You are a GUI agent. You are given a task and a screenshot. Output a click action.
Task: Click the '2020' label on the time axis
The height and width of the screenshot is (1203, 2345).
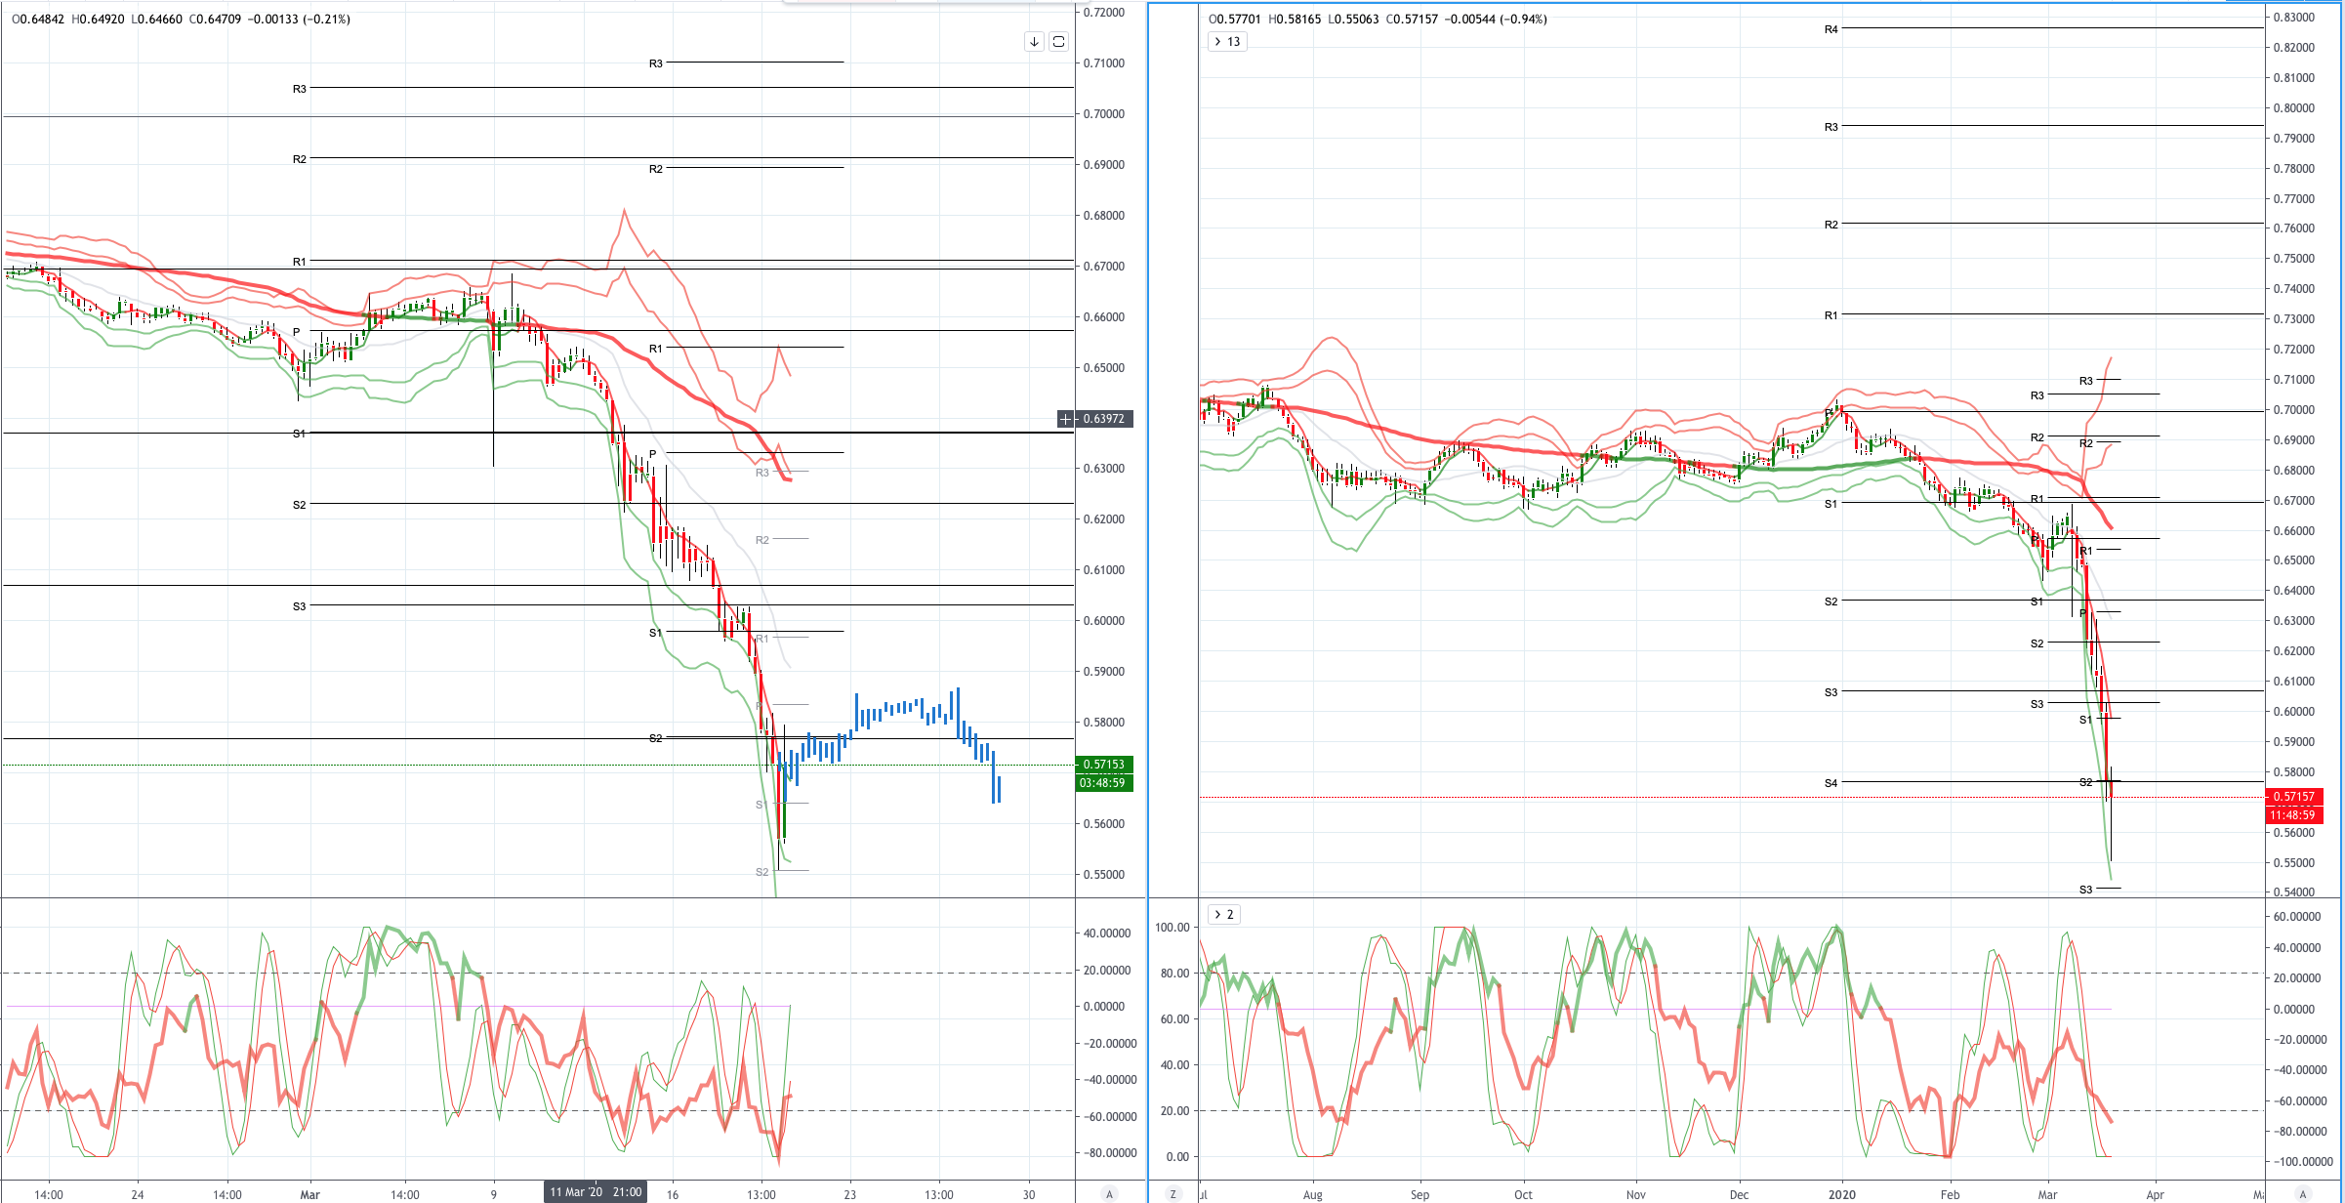1842,1194
